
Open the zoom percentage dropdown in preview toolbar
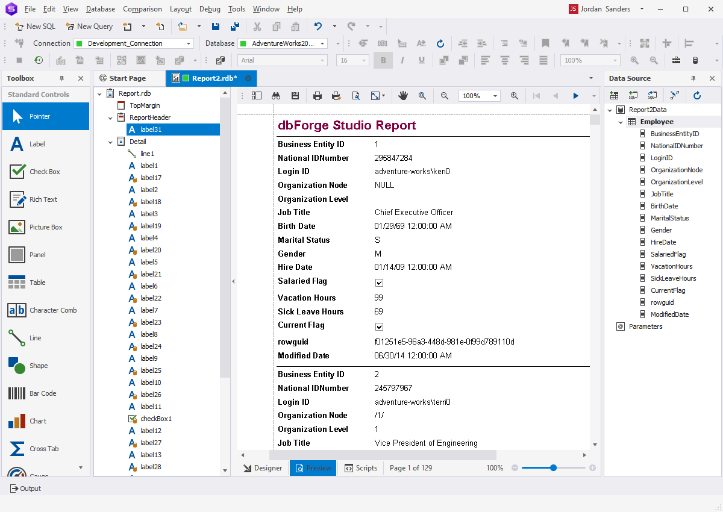tap(478, 95)
